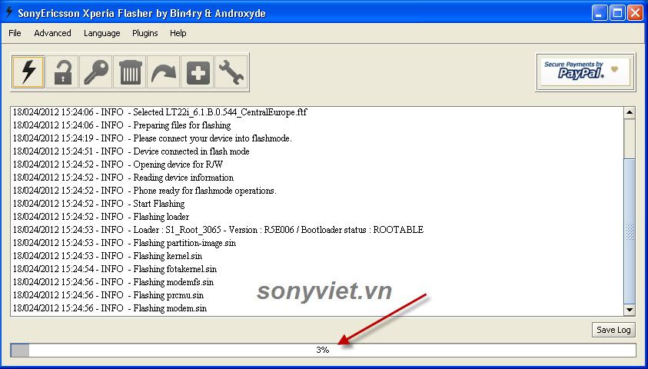Click the key toolbar icon

pyautogui.click(x=96, y=72)
